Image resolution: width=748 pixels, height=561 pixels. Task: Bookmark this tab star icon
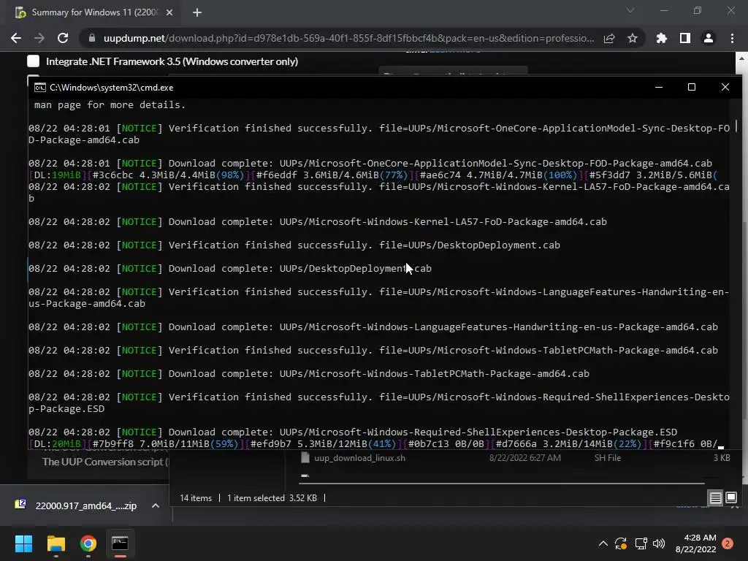[x=633, y=38]
